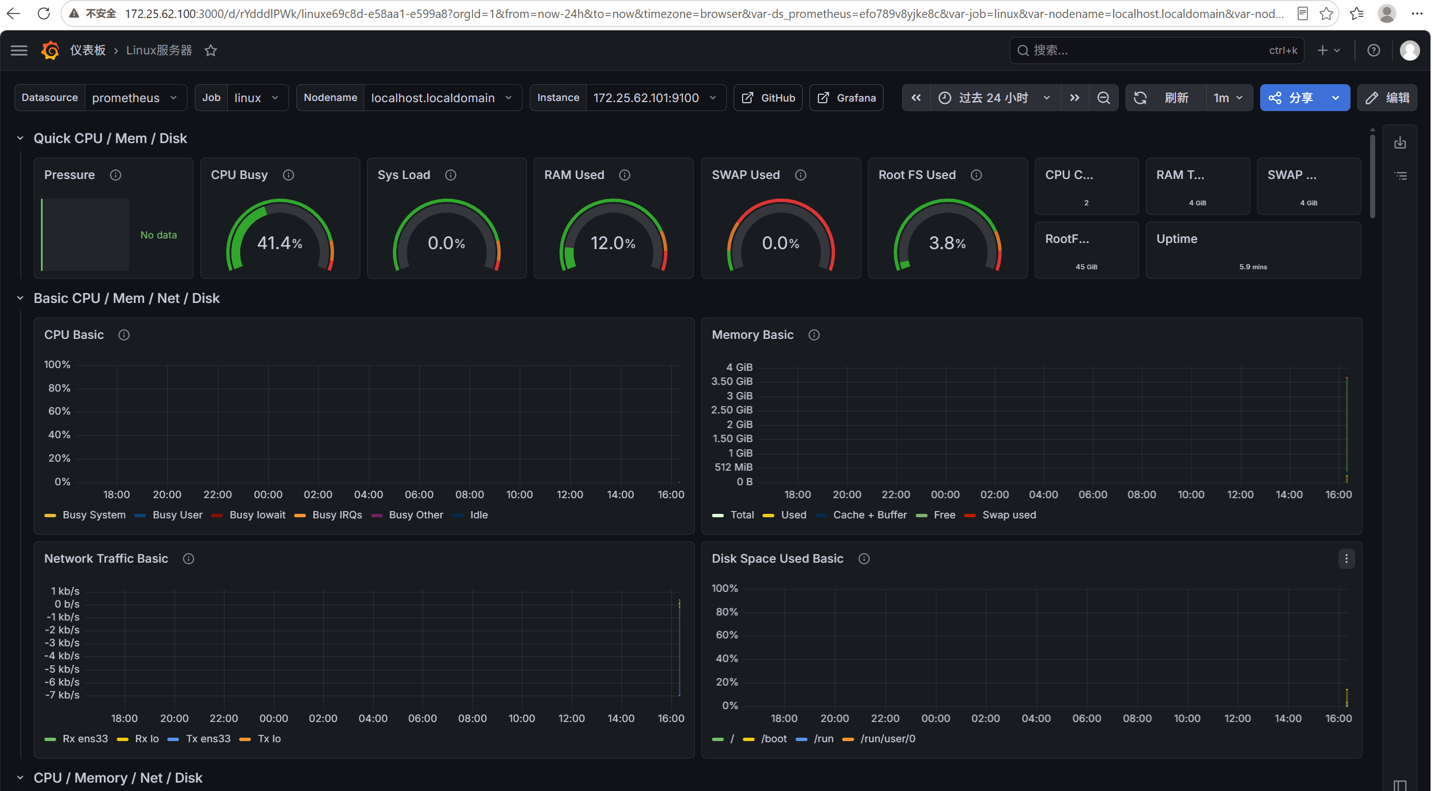Screen dimensions: 1433x791
Task: Show info tooltip for Root FS Used panel
Action: (x=977, y=175)
